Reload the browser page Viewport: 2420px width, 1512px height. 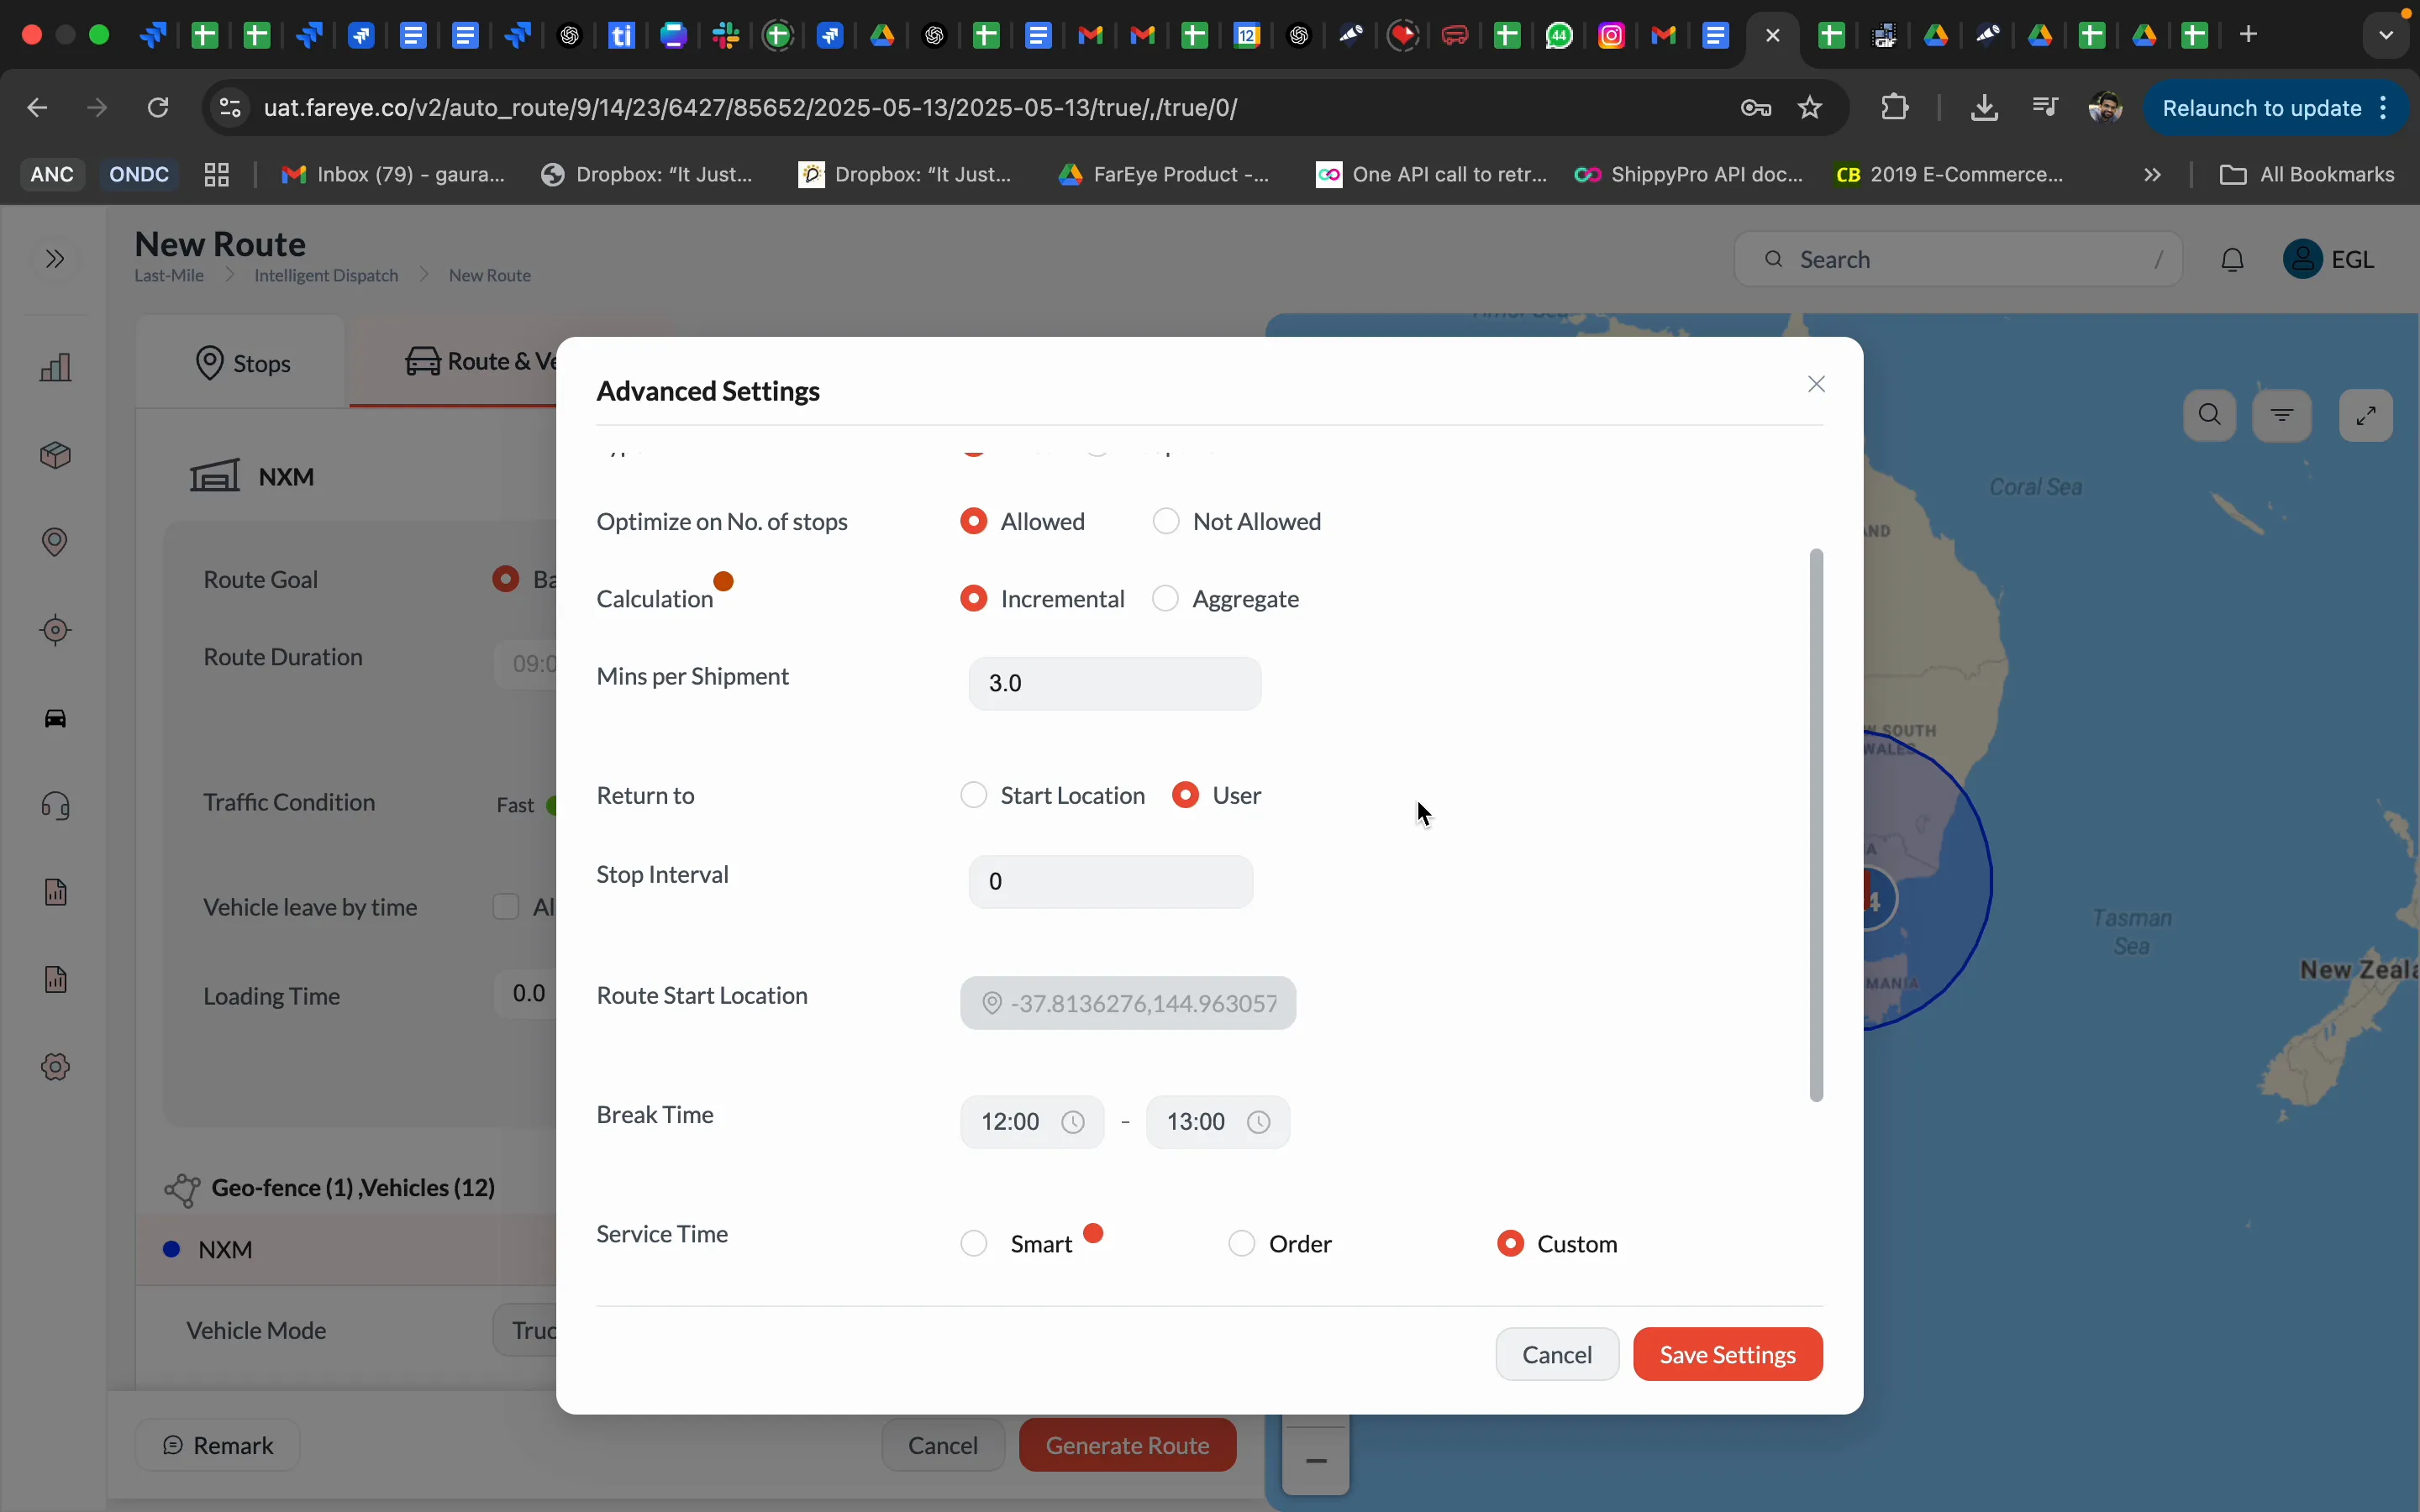pos(158,107)
